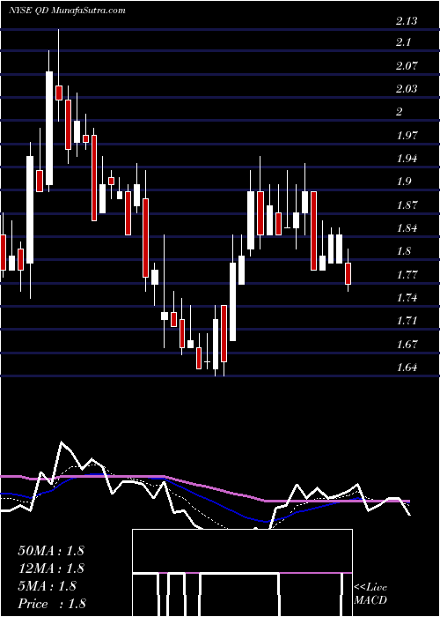
Task: Click the 1.94 price axis label
Action: 407,158
